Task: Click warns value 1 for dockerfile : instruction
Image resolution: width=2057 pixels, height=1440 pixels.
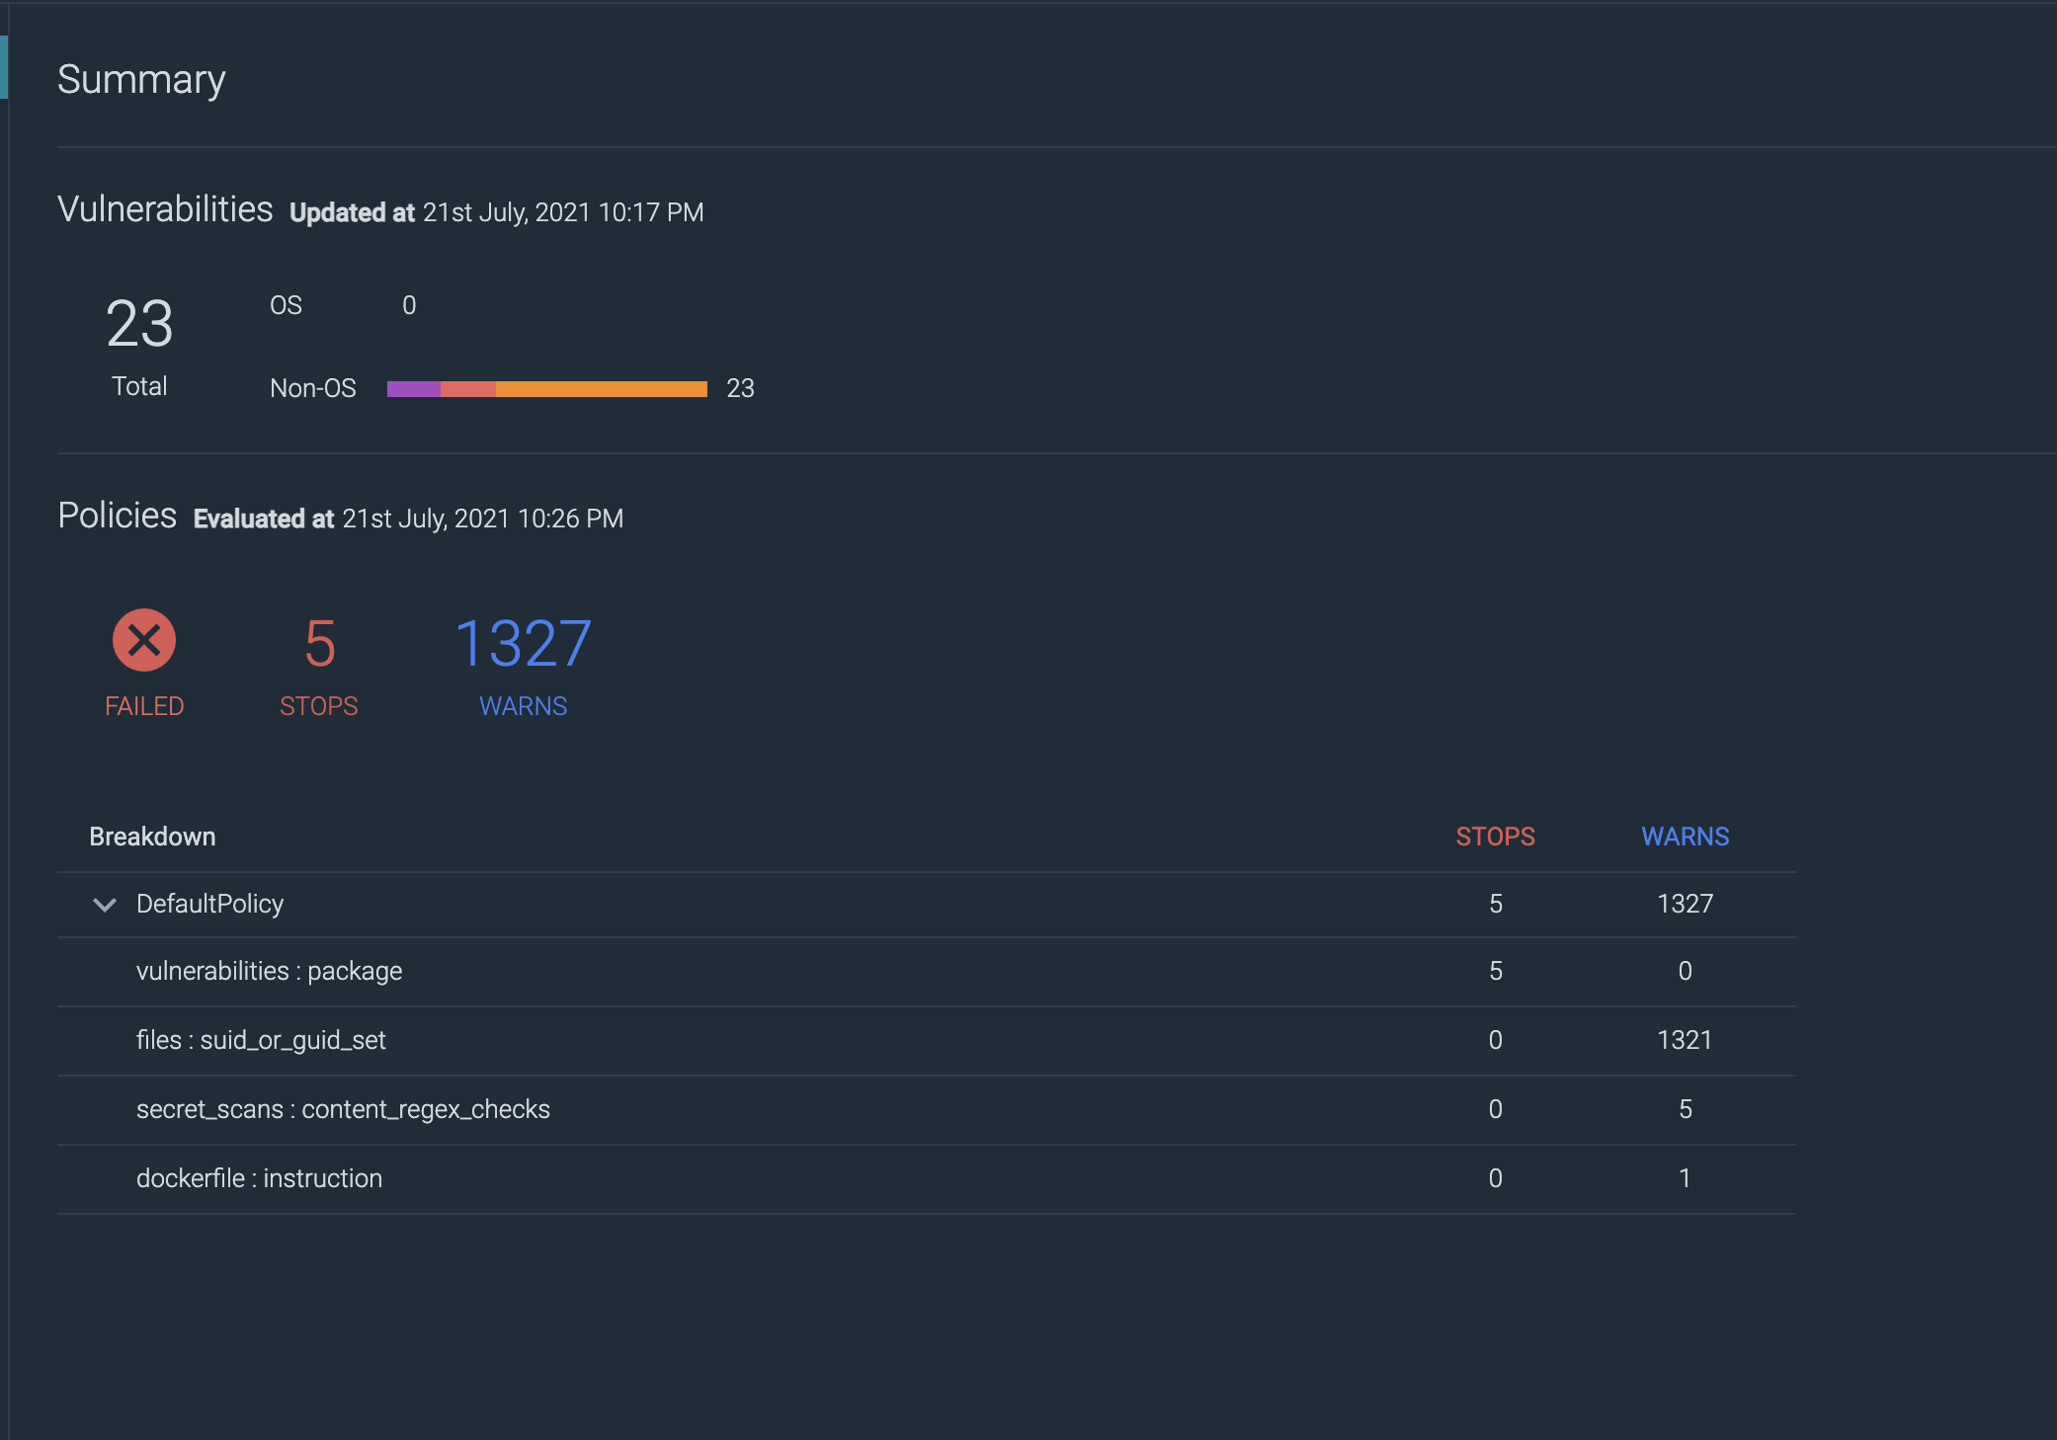Action: coord(1686,1178)
